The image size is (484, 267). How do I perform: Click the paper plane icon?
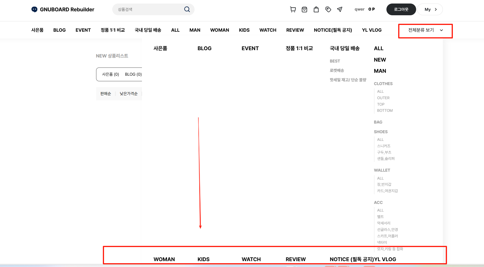[x=340, y=9]
